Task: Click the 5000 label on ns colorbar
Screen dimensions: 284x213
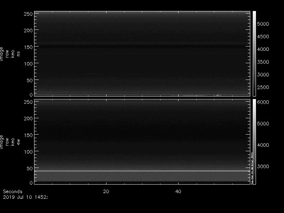Action: click(263, 24)
